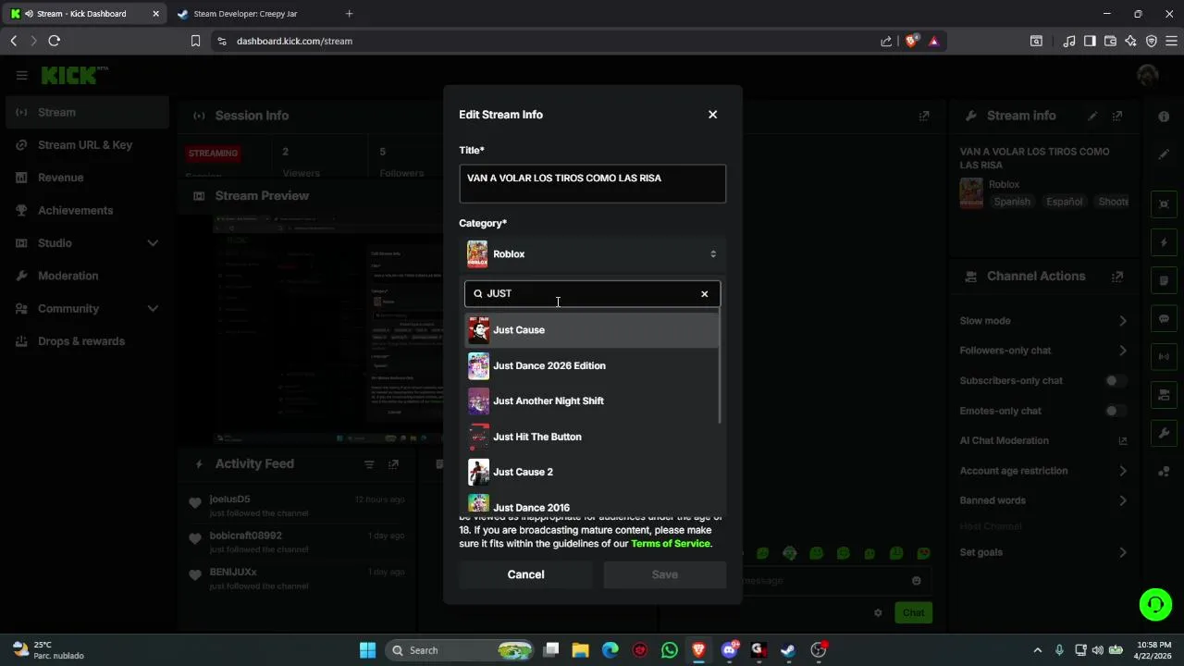
Task: Open the hamburger sidebar menu
Action: [x=21, y=75]
